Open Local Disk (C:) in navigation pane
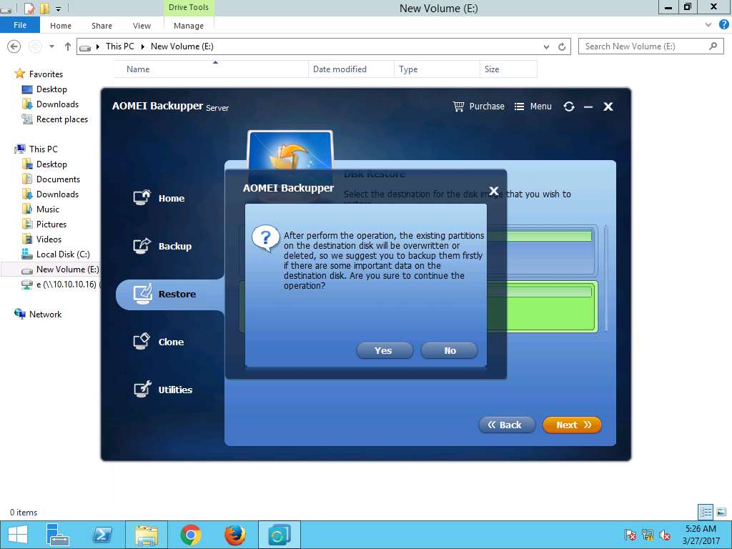 (x=63, y=254)
